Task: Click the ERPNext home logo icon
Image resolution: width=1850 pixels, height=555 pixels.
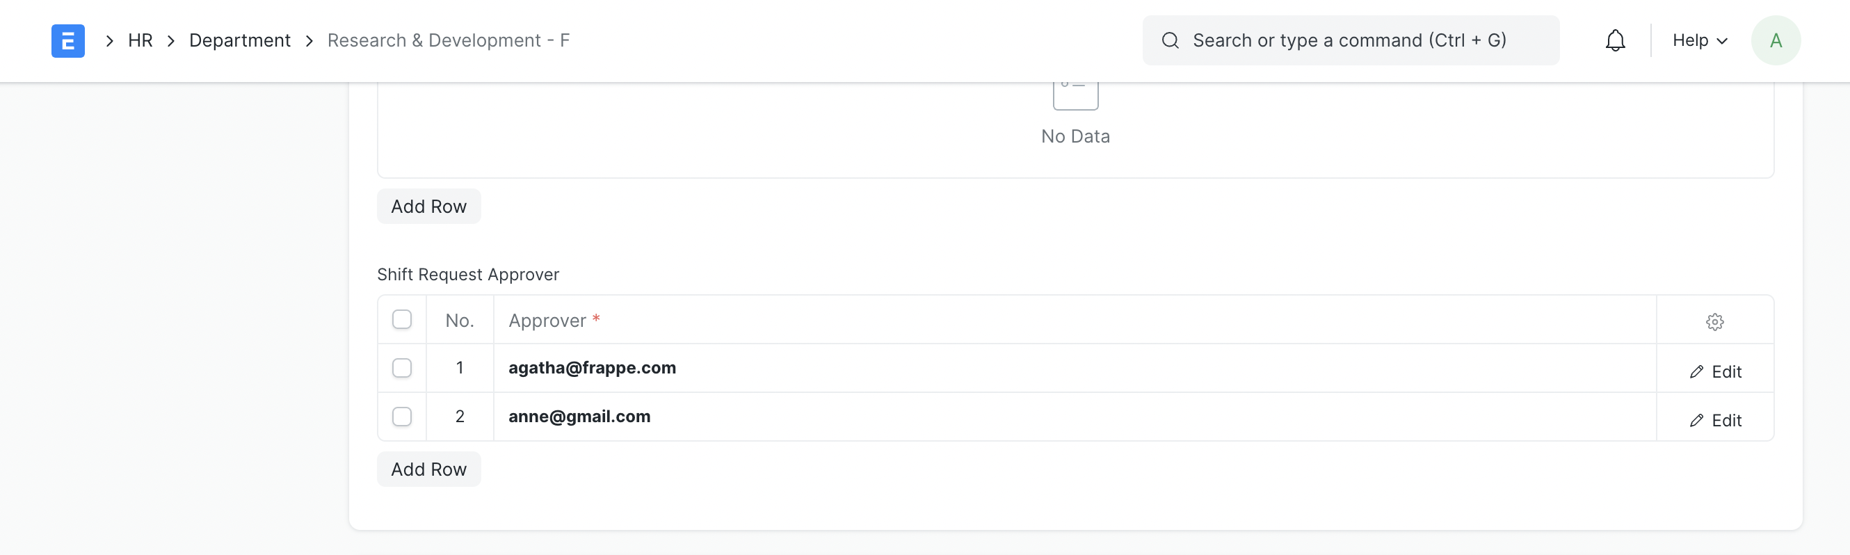Action: pos(67,41)
